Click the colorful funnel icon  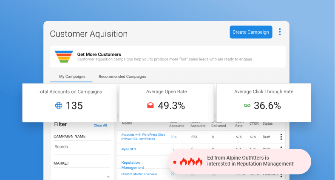(64, 57)
